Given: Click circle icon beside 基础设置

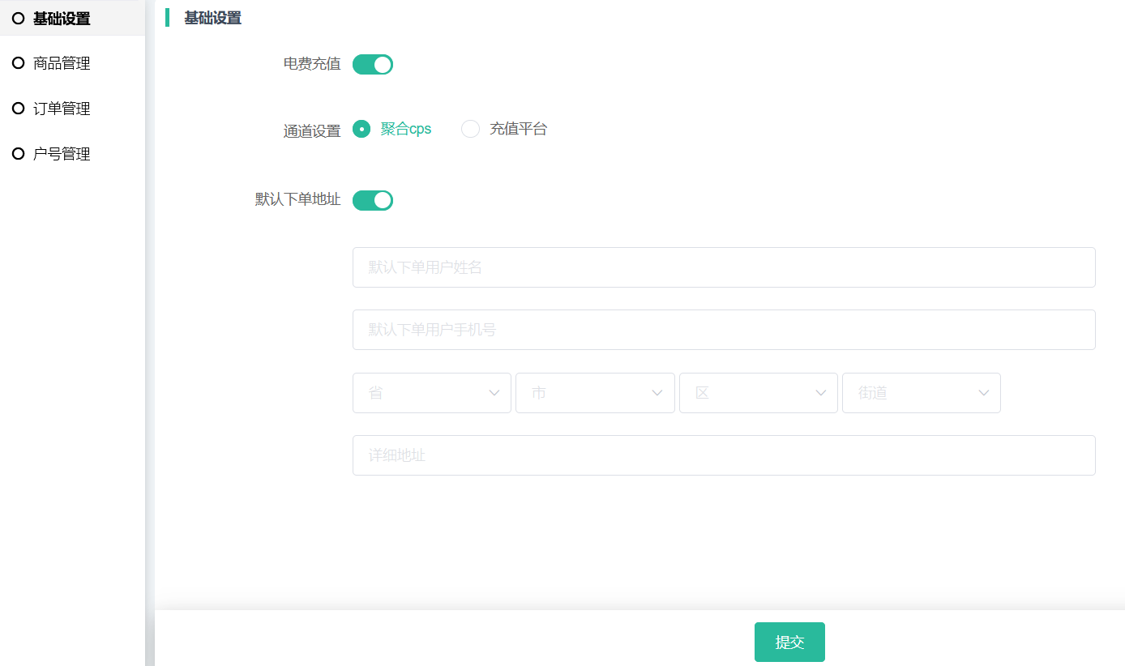Looking at the screenshot, I should point(18,19).
